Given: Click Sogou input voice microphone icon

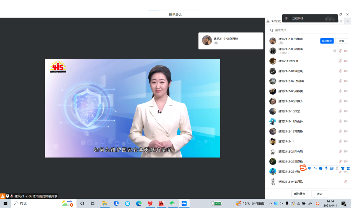Looking at the screenshot, I should [326, 168].
